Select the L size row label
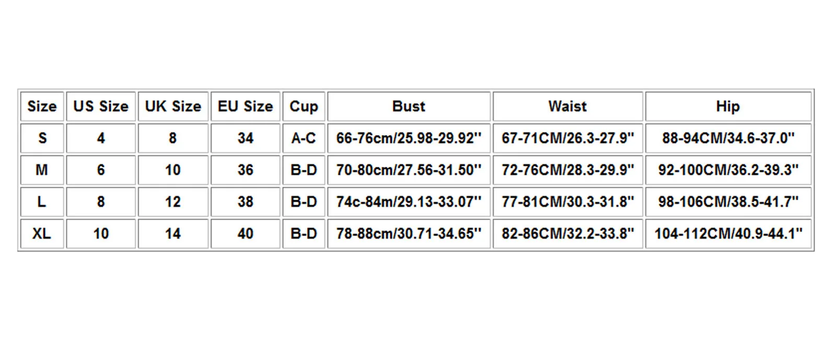Screen dimensions: 836x355 point(42,202)
